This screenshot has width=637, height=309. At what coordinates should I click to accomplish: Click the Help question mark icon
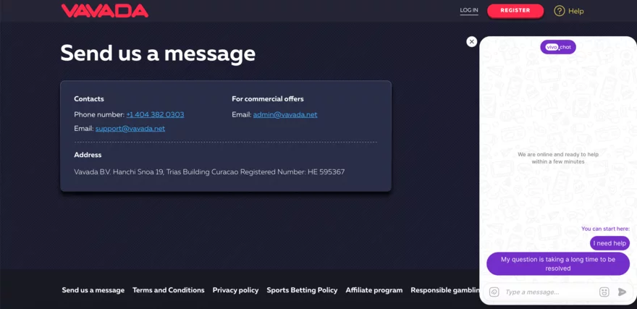pyautogui.click(x=559, y=11)
